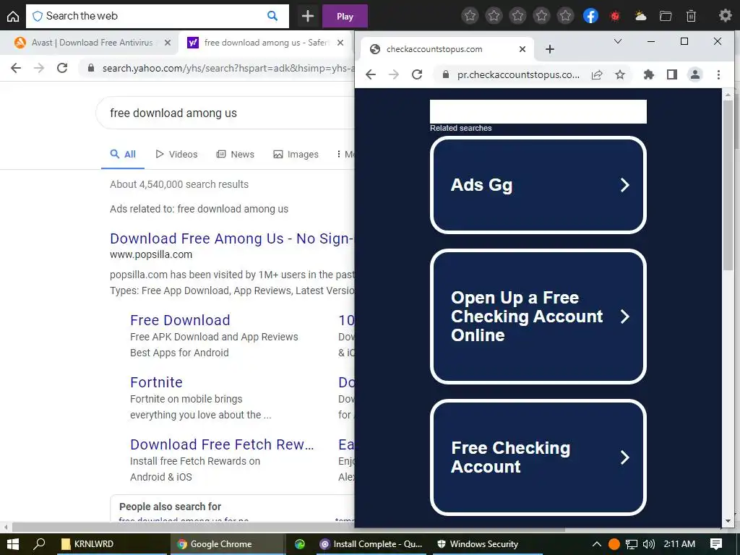The width and height of the screenshot is (740, 555).
Task: Click the purple Play button
Action: [x=345, y=16]
